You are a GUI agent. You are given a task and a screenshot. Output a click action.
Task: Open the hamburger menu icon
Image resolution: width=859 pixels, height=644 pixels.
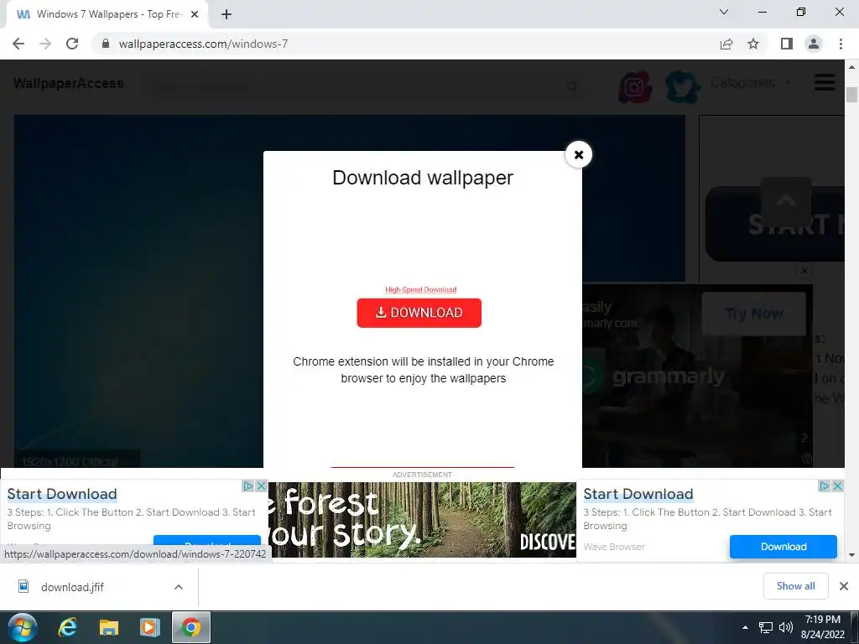pyautogui.click(x=825, y=83)
